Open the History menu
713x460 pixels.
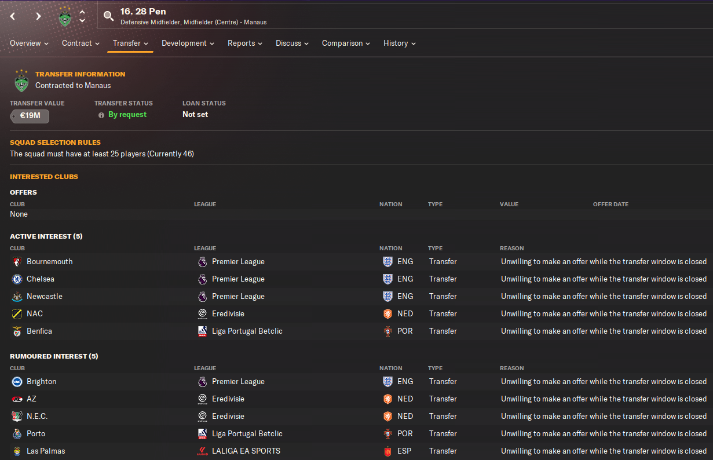pyautogui.click(x=399, y=43)
